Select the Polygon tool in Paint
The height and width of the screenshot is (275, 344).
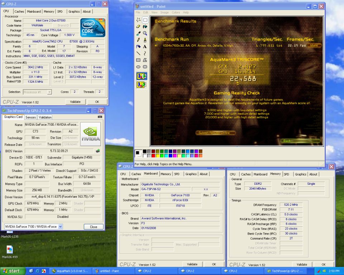click(x=145, y=60)
